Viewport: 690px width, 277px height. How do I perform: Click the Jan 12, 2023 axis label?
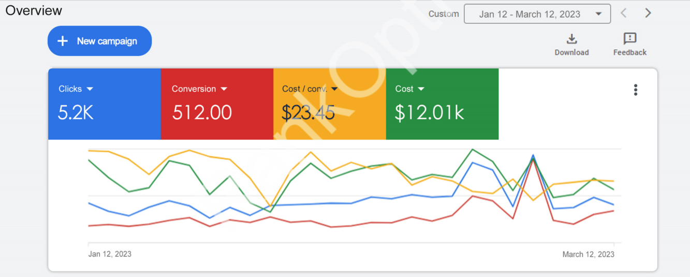[x=110, y=254]
